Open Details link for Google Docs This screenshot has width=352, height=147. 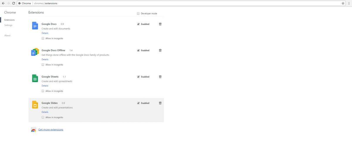[45, 33]
